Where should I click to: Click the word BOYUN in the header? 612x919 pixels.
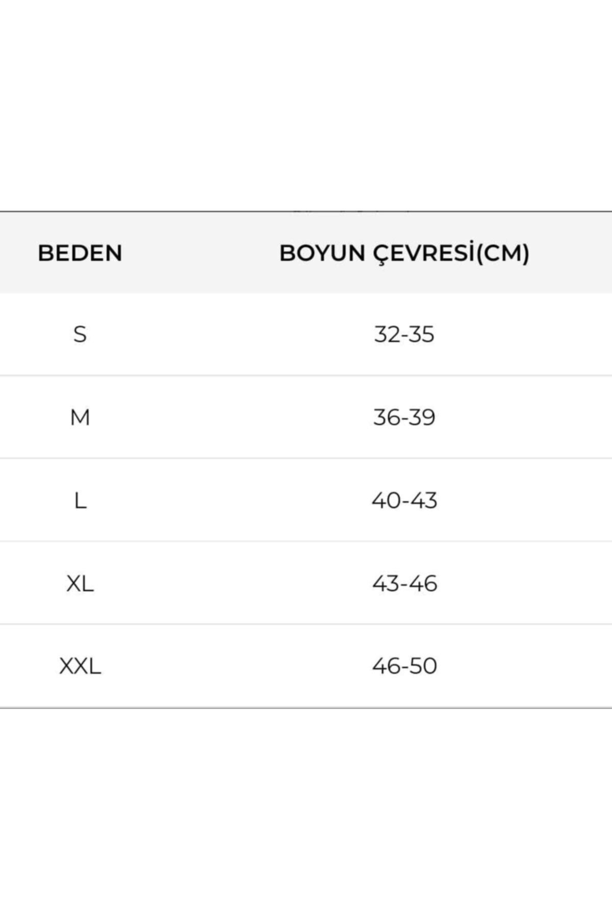tap(322, 253)
